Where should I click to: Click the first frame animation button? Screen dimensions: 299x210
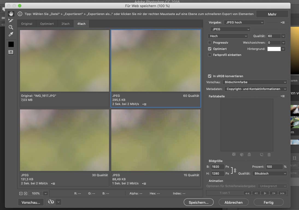pyautogui.click(x=247, y=193)
